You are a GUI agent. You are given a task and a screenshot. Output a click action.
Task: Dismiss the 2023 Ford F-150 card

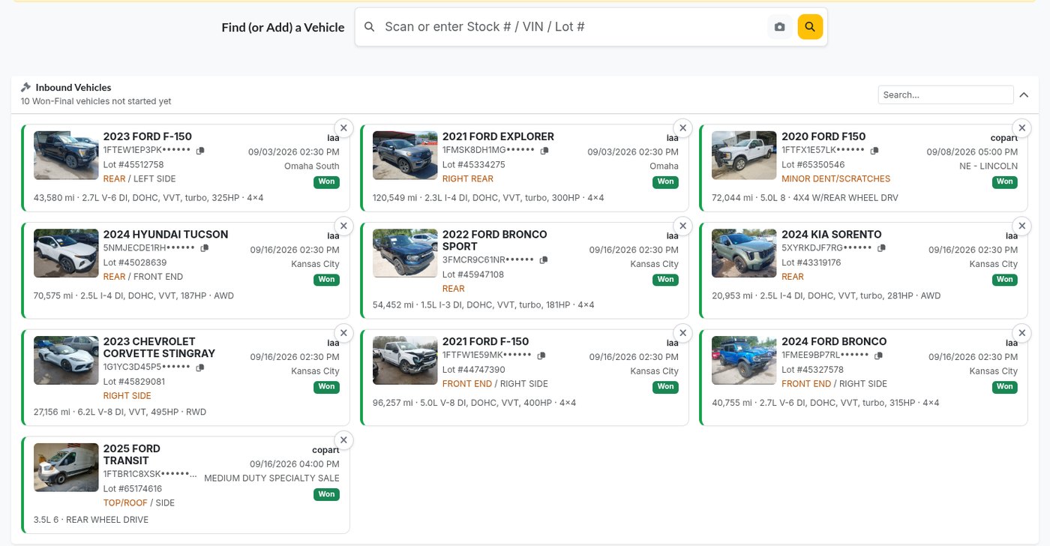pos(343,127)
